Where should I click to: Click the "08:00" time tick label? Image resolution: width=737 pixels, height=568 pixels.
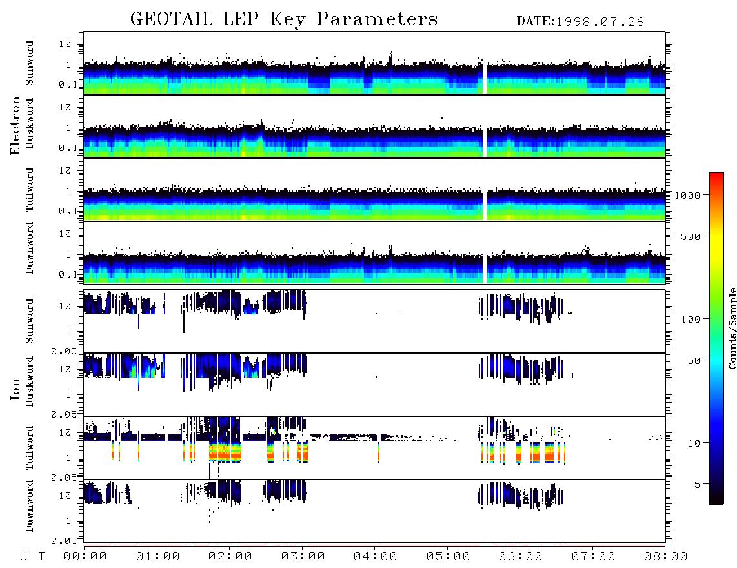point(666,557)
